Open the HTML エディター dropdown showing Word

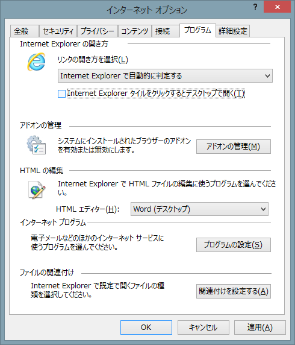click(x=199, y=209)
